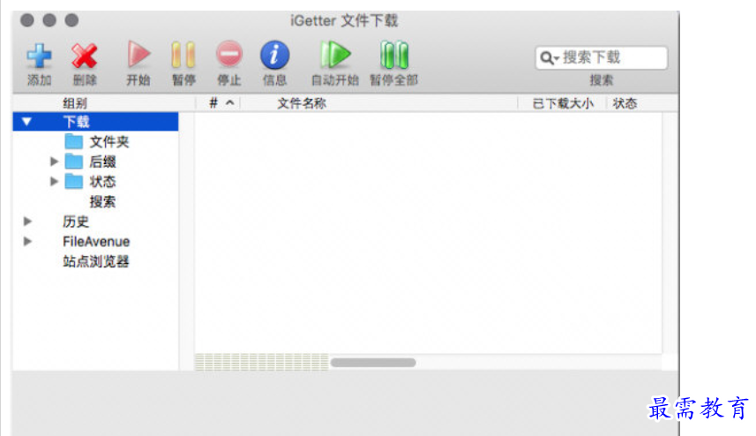The height and width of the screenshot is (436, 756).
Task: Expand the FileAvenue group
Action: [x=27, y=241]
